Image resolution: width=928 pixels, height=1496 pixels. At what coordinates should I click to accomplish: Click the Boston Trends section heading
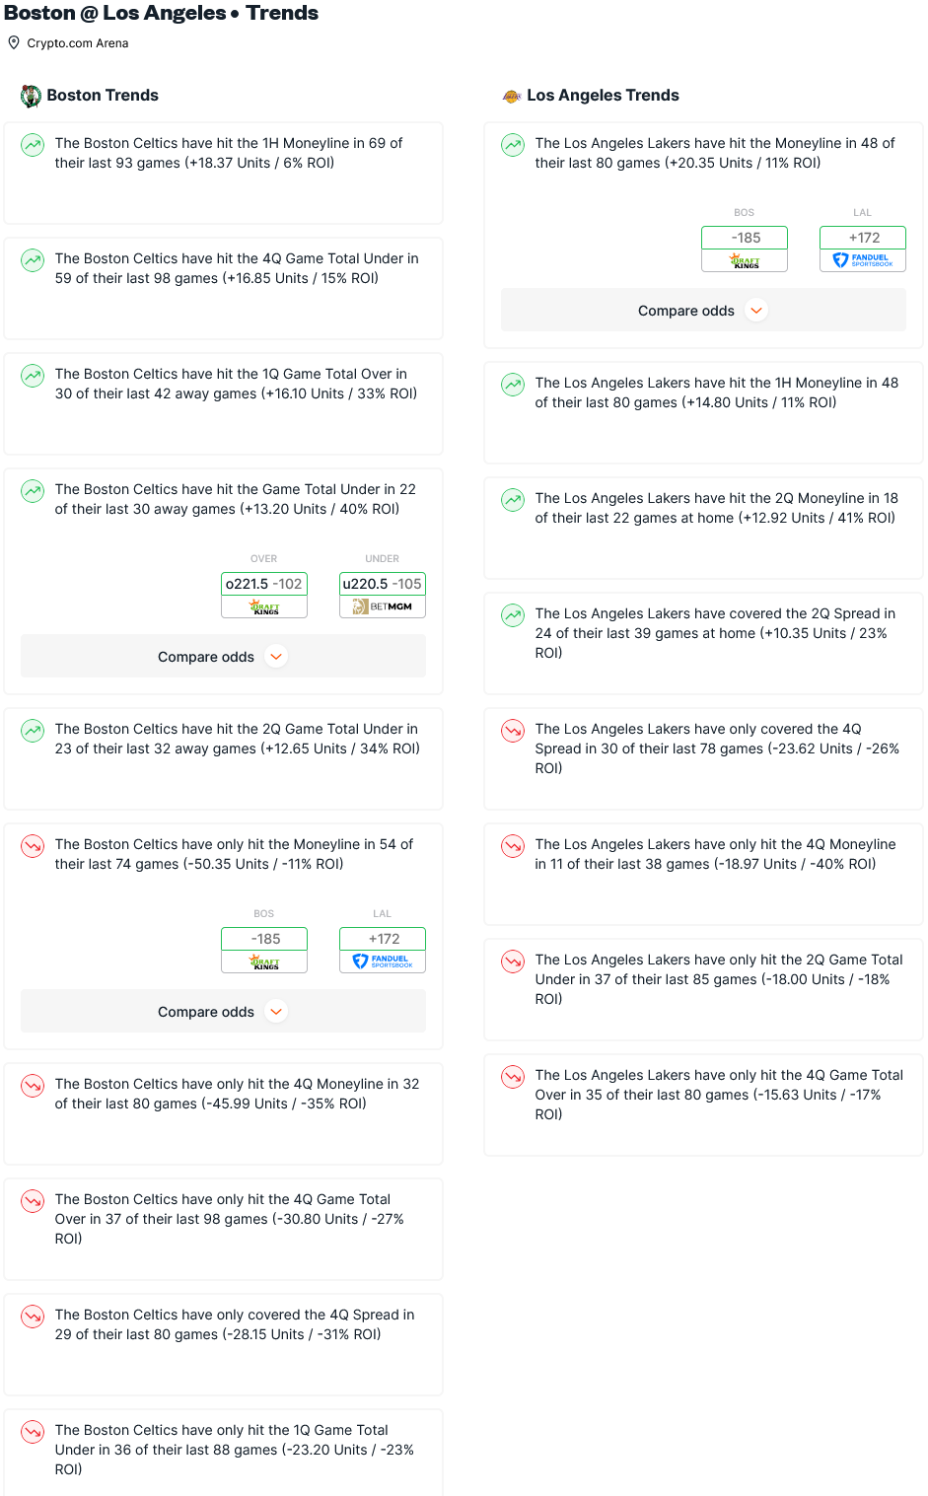click(103, 96)
